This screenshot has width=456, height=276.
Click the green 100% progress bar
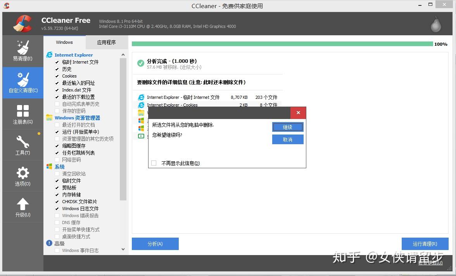tap(282, 44)
